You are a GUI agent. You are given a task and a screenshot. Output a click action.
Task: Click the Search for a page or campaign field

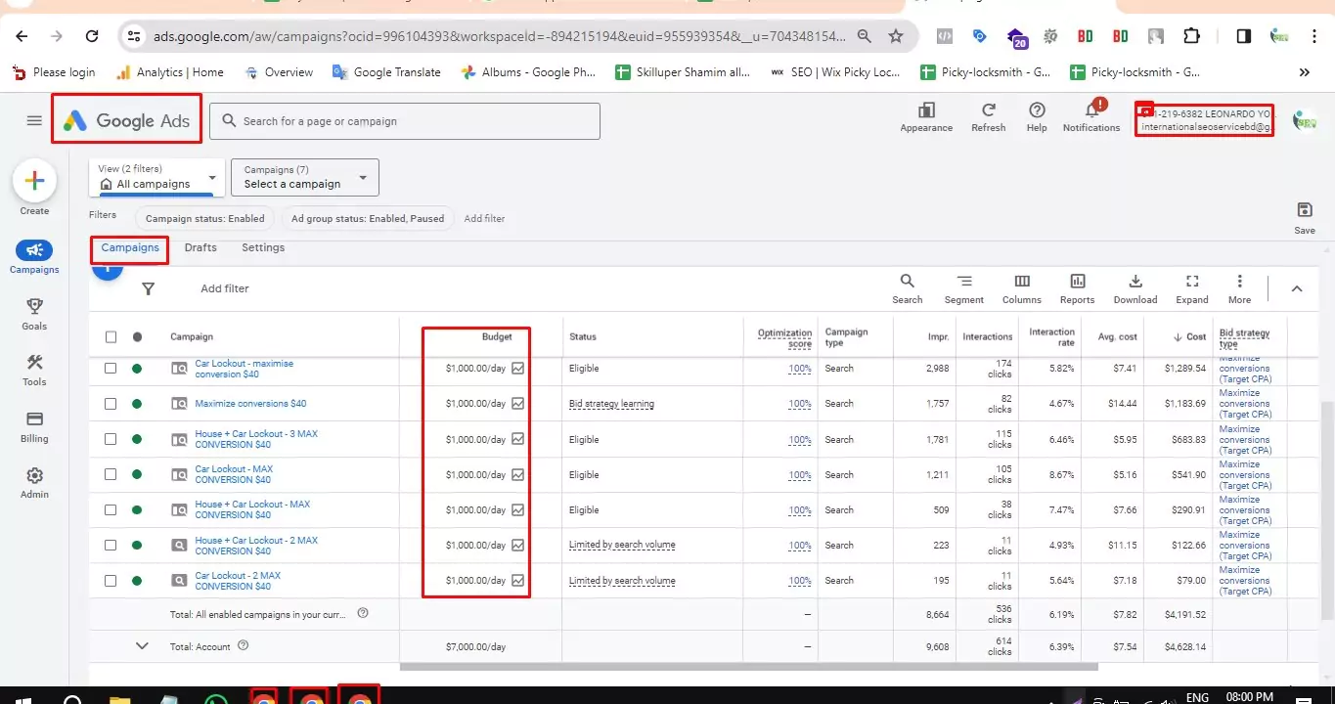[405, 121]
